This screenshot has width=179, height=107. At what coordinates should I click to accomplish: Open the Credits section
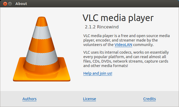tap(150, 99)
